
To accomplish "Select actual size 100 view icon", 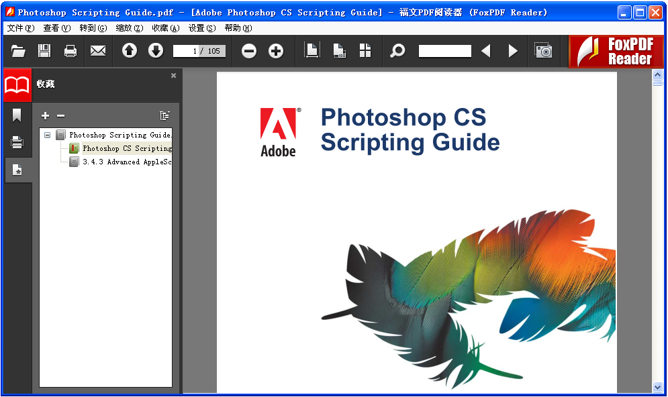I will 339,51.
